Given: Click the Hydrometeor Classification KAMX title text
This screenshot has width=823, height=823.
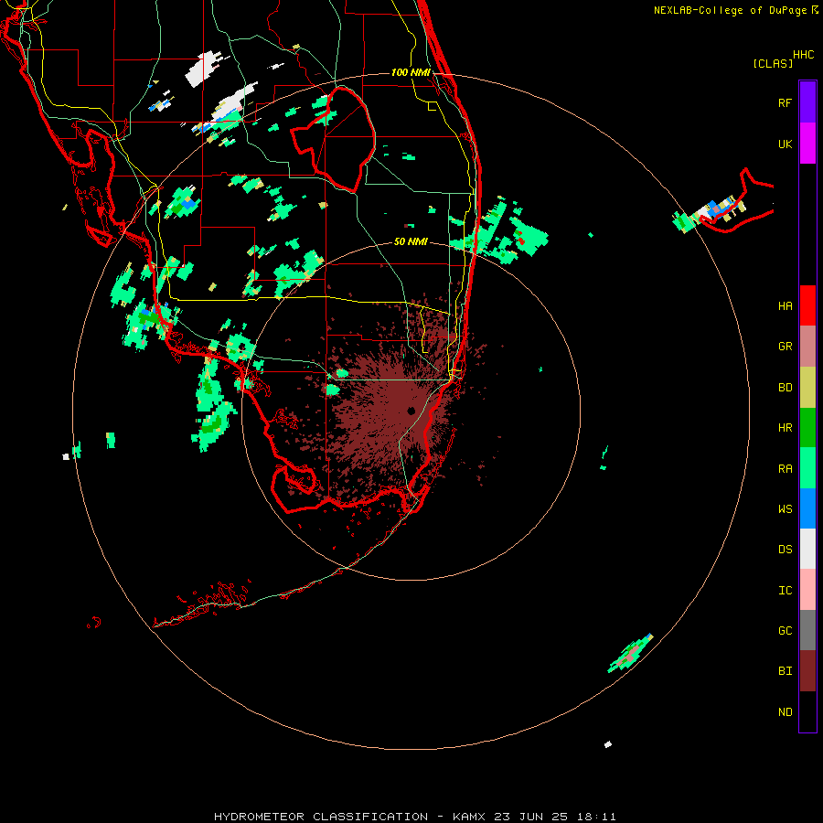Looking at the screenshot, I should click(x=414, y=817).
